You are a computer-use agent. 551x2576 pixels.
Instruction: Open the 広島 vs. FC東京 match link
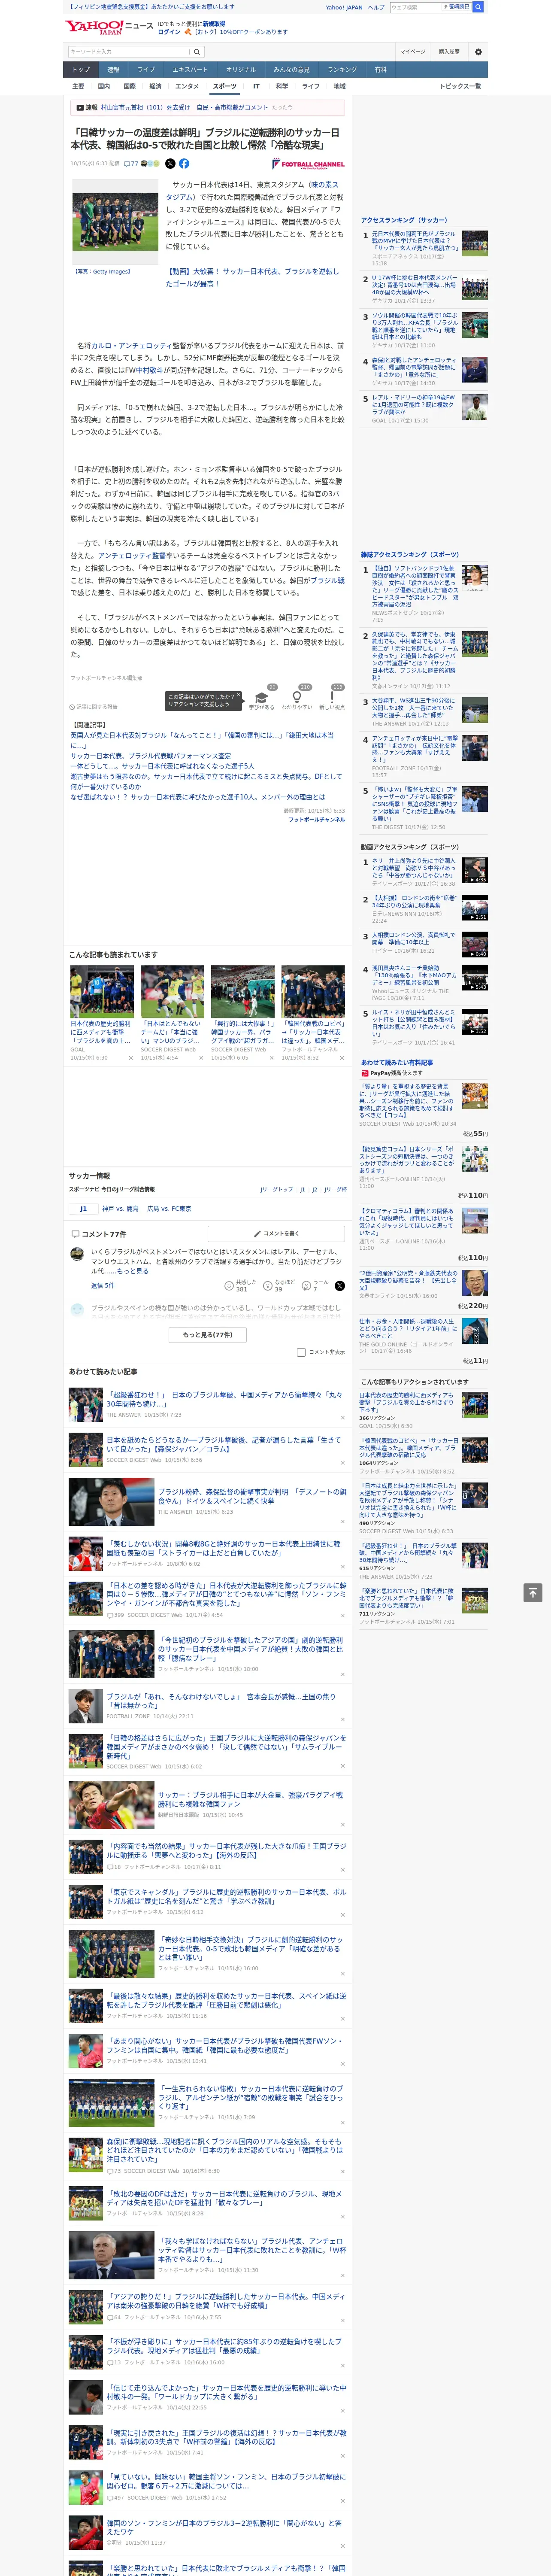point(169,1208)
